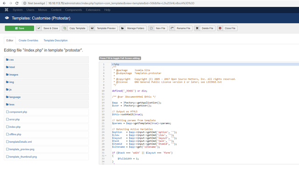Click New File button

[158, 28]
